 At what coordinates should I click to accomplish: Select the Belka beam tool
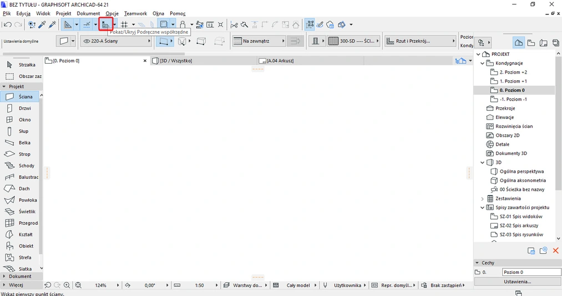pyautogui.click(x=20, y=143)
